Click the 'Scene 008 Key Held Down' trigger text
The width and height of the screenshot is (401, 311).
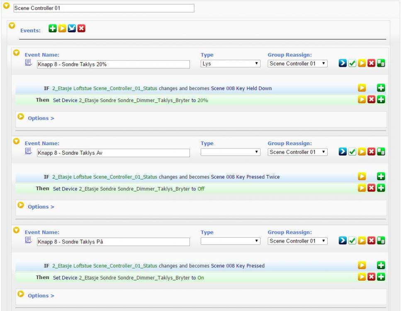click(x=241, y=88)
